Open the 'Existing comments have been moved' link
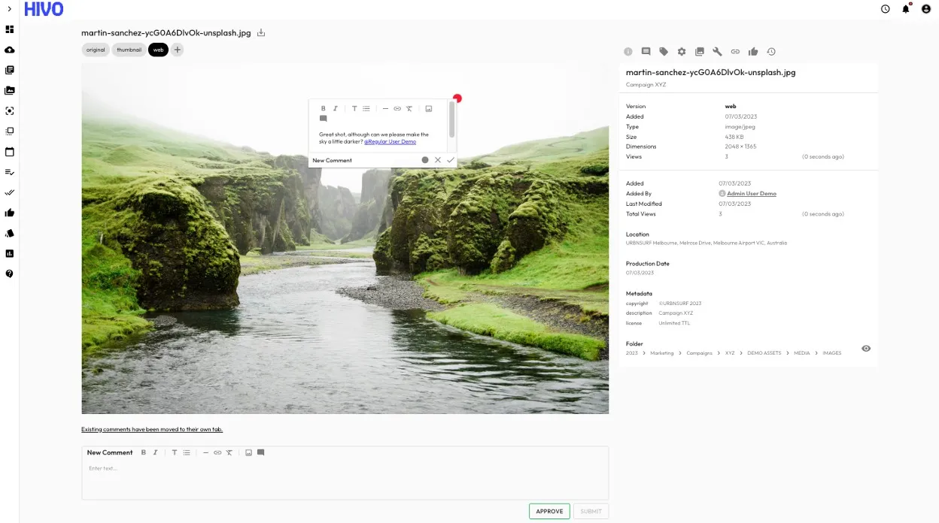Viewport: 939px width, 523px height. click(152, 430)
